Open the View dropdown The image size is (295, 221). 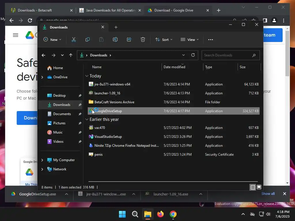coord(190,39)
